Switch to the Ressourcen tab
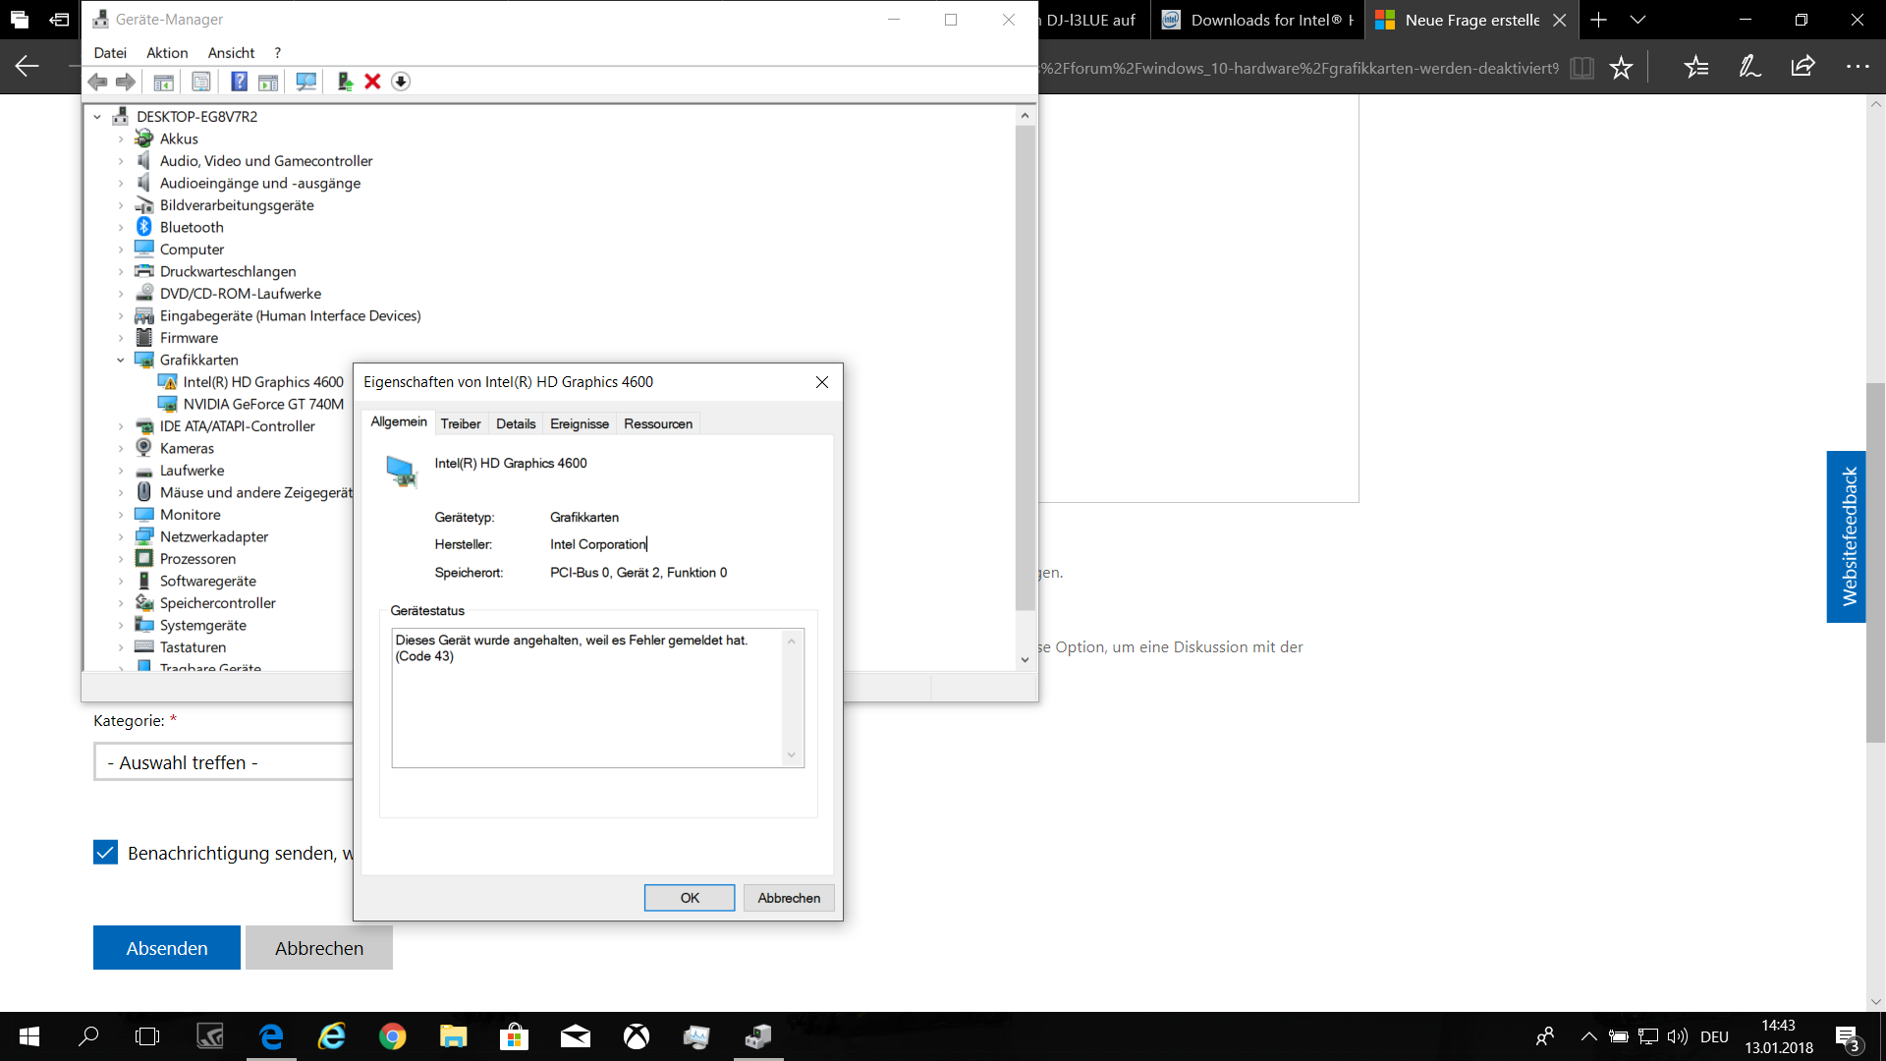This screenshot has height=1061, width=1886. 658,424
